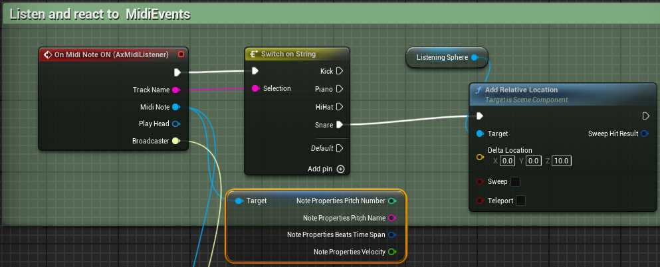Image resolution: width=660 pixels, height=267 pixels.
Task: Click Note Properties Pitch Name output pin
Action: pos(392,218)
